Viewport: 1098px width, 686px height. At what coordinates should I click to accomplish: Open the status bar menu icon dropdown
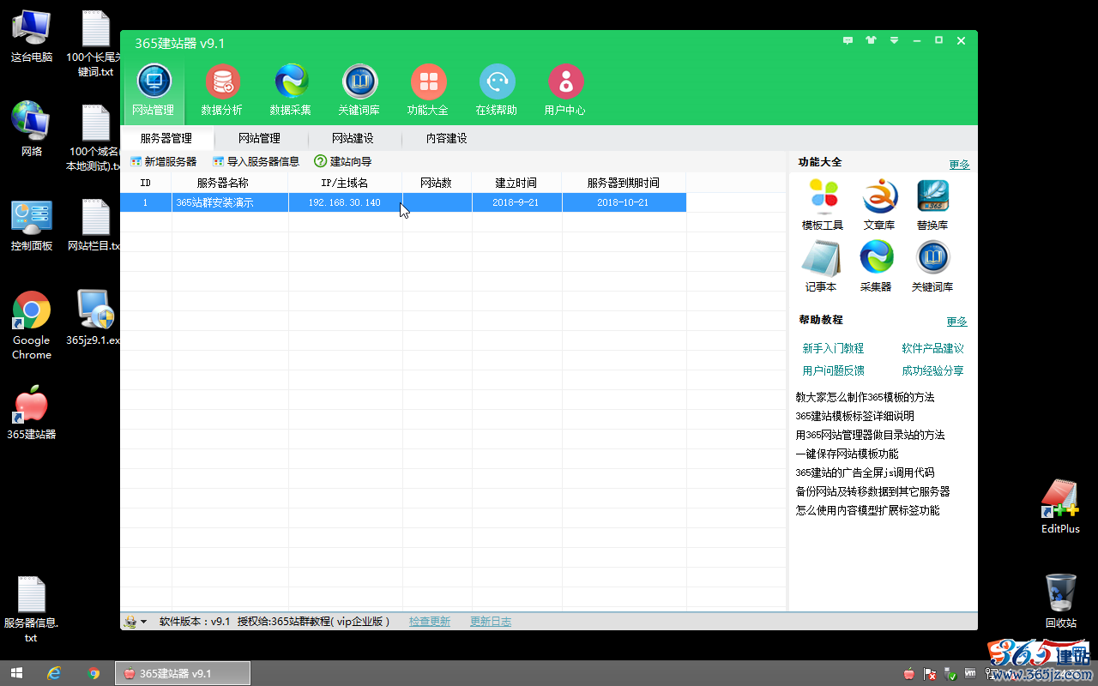pyautogui.click(x=135, y=622)
